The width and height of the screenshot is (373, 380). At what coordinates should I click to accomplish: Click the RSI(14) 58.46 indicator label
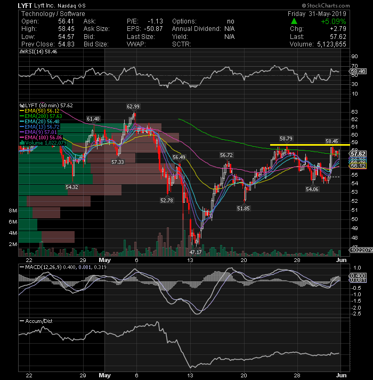40,52
